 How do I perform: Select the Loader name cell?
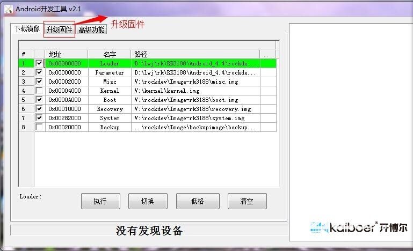click(x=110, y=63)
